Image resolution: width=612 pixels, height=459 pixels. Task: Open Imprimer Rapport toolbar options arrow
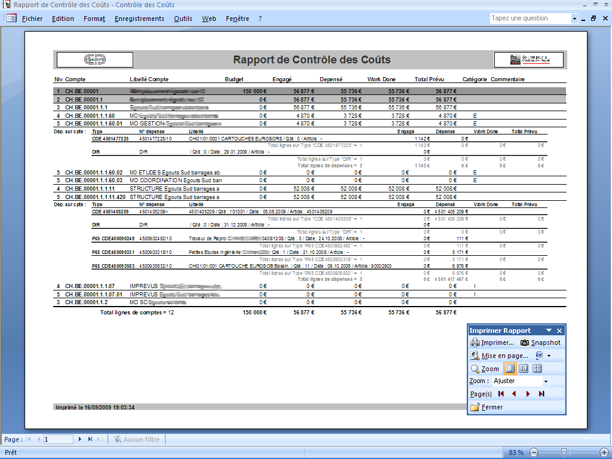point(549,331)
